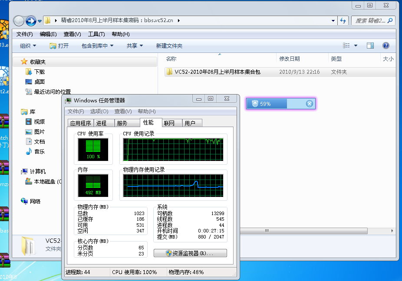Open 资源监视器(R)... button
Viewport: 402px width, 281px height.
(190, 253)
